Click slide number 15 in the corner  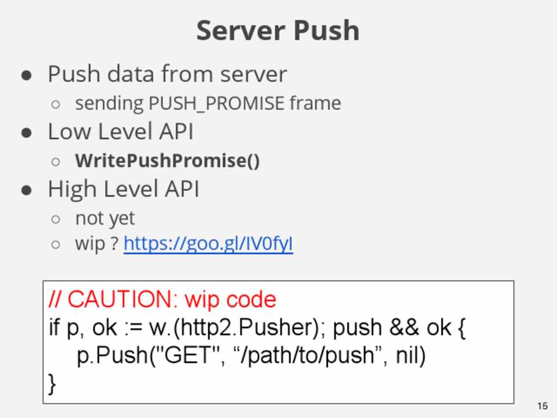coord(542,406)
